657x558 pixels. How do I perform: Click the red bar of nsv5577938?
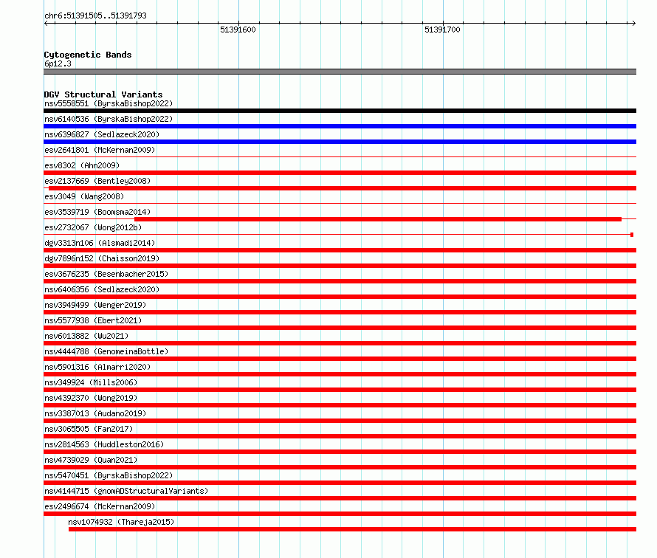[x=340, y=328]
